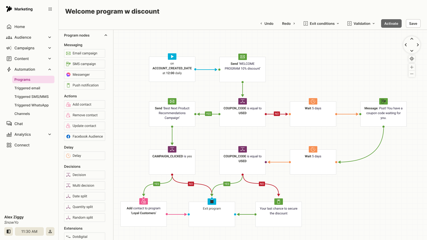
Task: Open the Validation dropdown
Action: (361, 23)
